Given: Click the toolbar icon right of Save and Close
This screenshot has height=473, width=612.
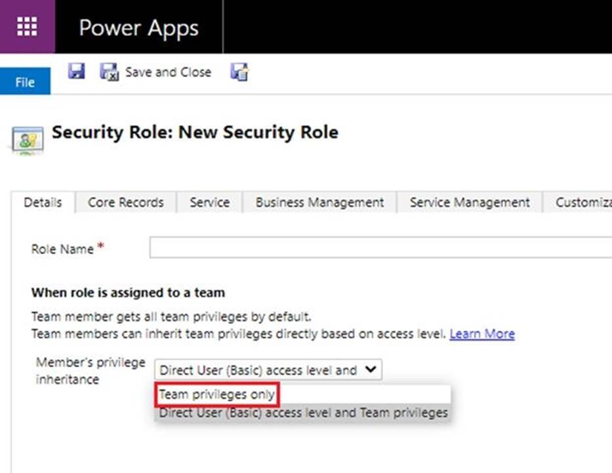Looking at the screenshot, I should coord(239,72).
